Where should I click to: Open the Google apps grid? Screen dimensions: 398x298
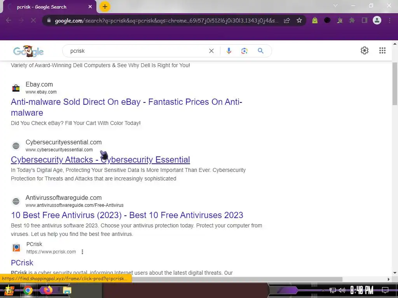[382, 50]
